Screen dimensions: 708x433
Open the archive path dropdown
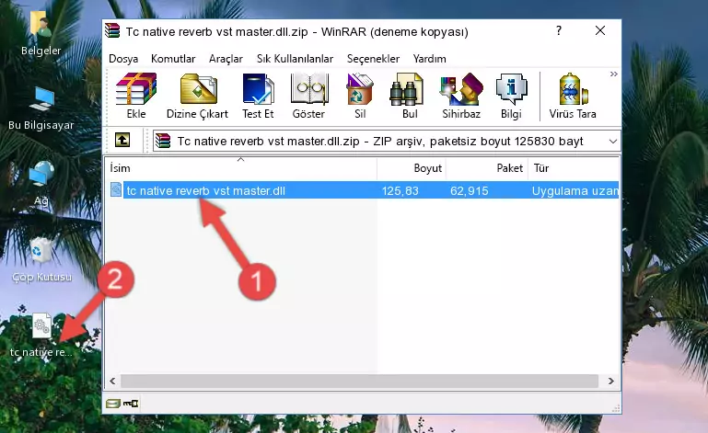(x=613, y=142)
